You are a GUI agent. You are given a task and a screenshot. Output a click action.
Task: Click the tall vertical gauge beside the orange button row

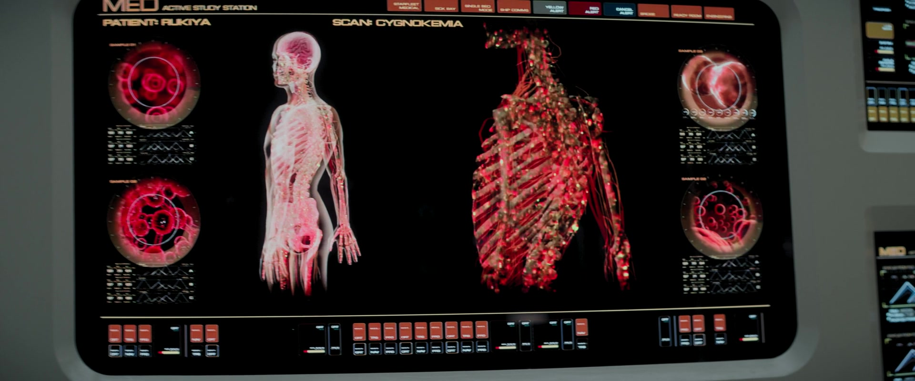[x=335, y=339]
